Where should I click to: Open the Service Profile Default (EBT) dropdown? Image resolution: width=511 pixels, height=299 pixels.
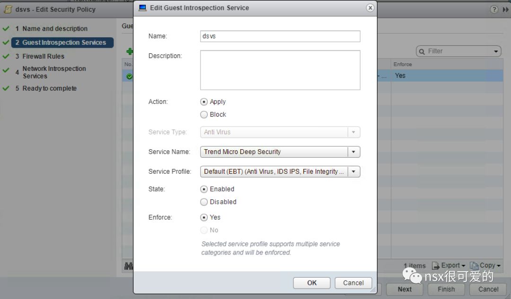[x=280, y=172]
